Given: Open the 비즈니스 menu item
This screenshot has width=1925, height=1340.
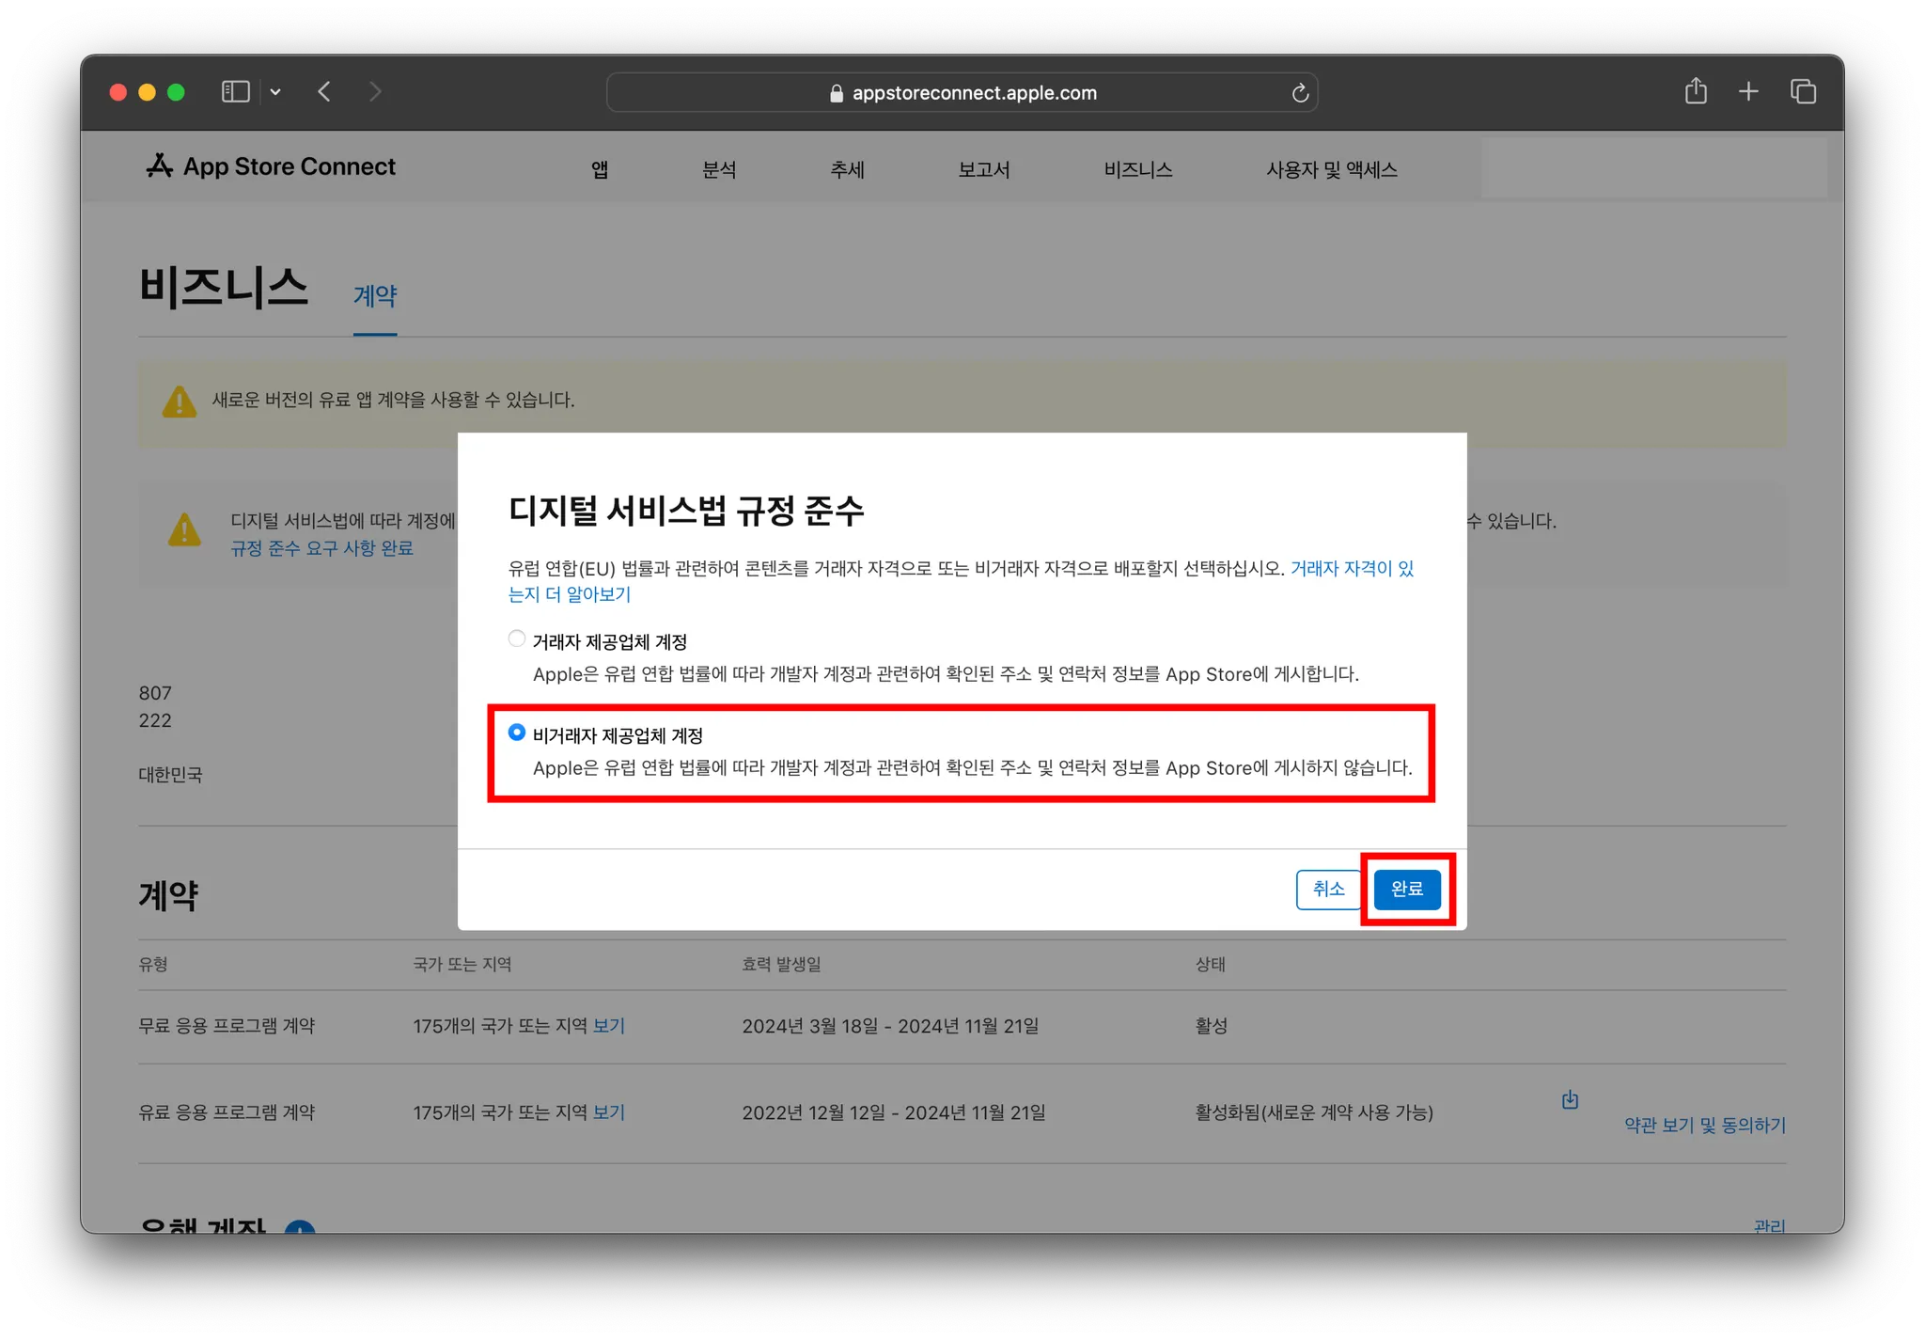Looking at the screenshot, I should coord(1137,169).
